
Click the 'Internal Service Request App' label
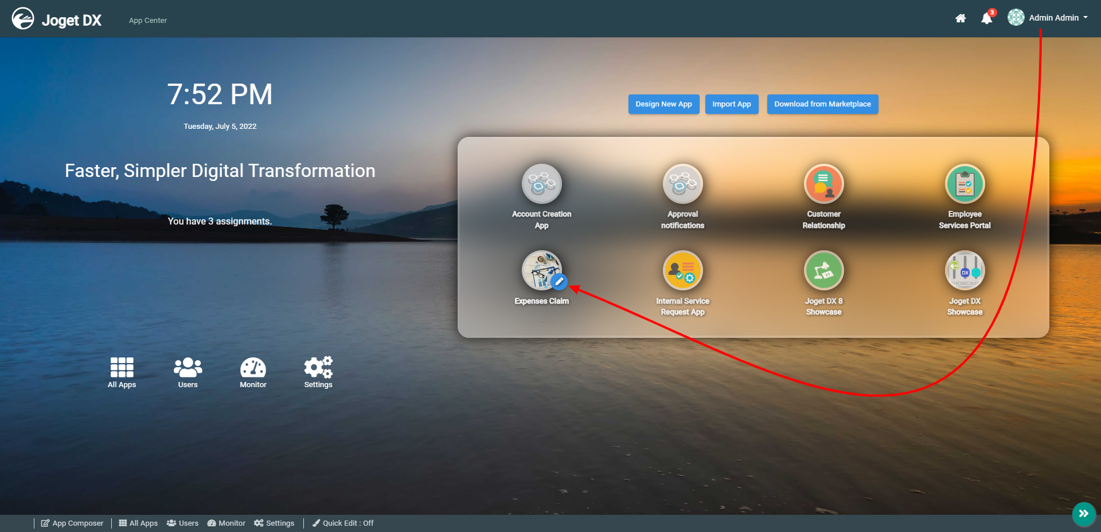pos(683,306)
